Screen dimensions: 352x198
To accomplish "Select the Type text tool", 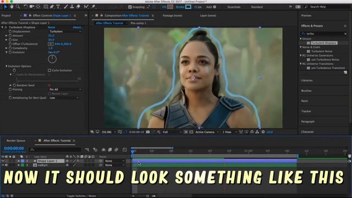I will 58,7.
